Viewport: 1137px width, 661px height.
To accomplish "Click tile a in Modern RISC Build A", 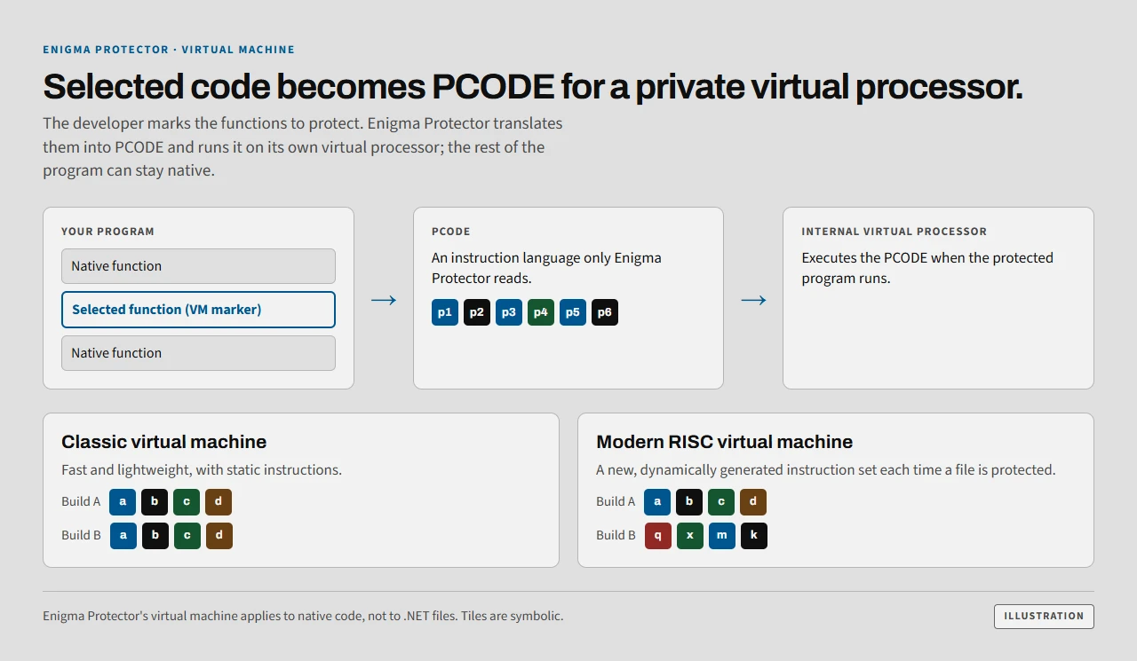I will (658, 502).
